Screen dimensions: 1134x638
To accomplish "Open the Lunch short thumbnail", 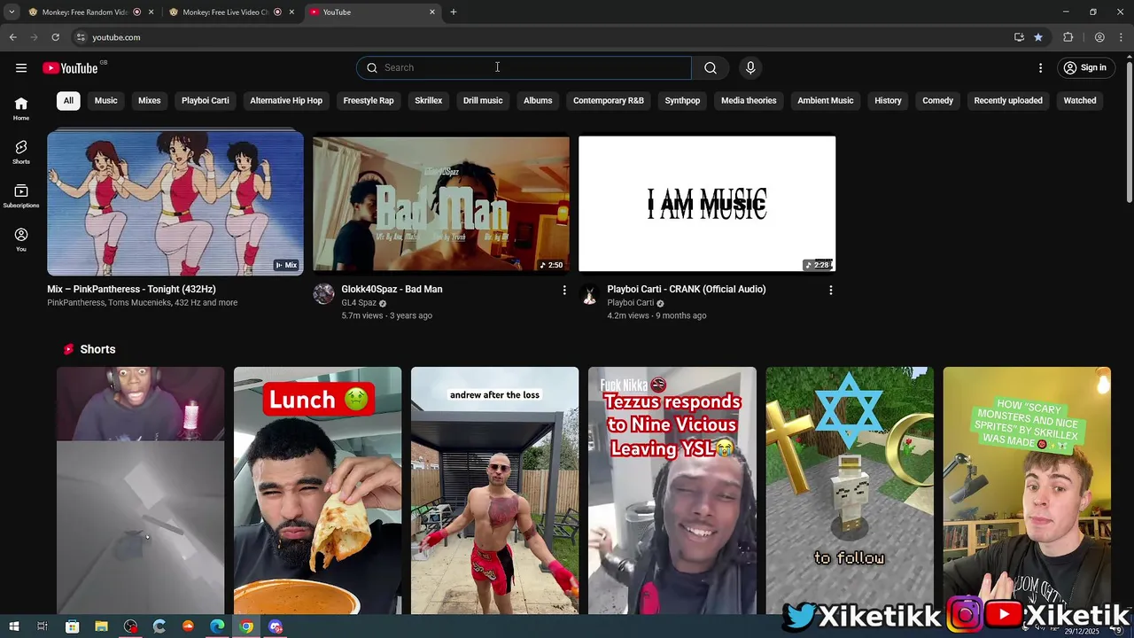I will coord(317,490).
